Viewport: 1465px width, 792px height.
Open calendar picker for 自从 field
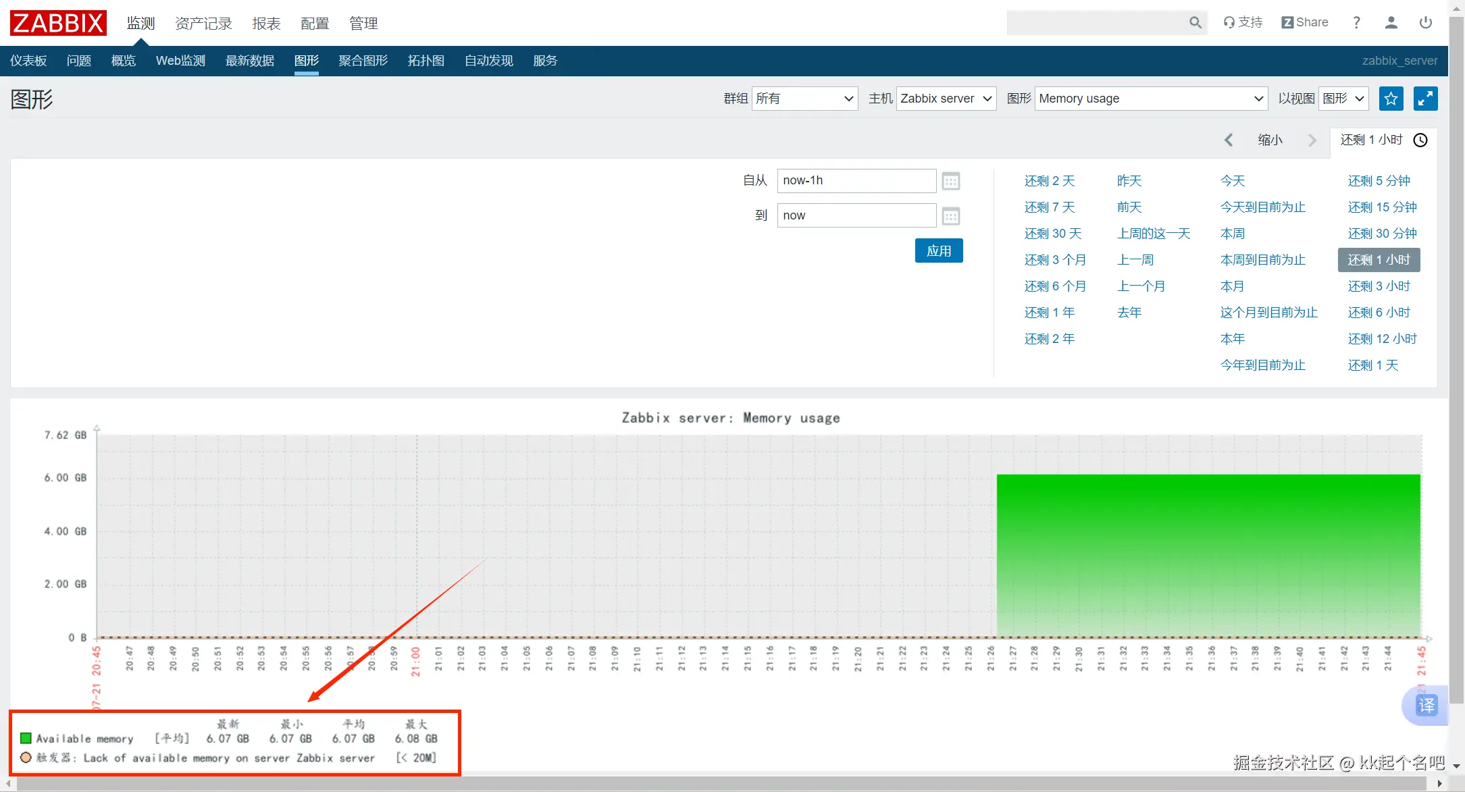(x=951, y=181)
